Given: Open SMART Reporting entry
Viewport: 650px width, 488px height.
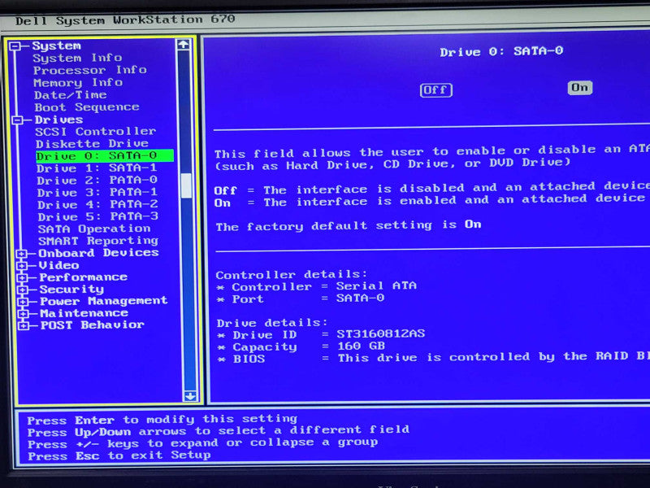Looking at the screenshot, I should 98,241.
